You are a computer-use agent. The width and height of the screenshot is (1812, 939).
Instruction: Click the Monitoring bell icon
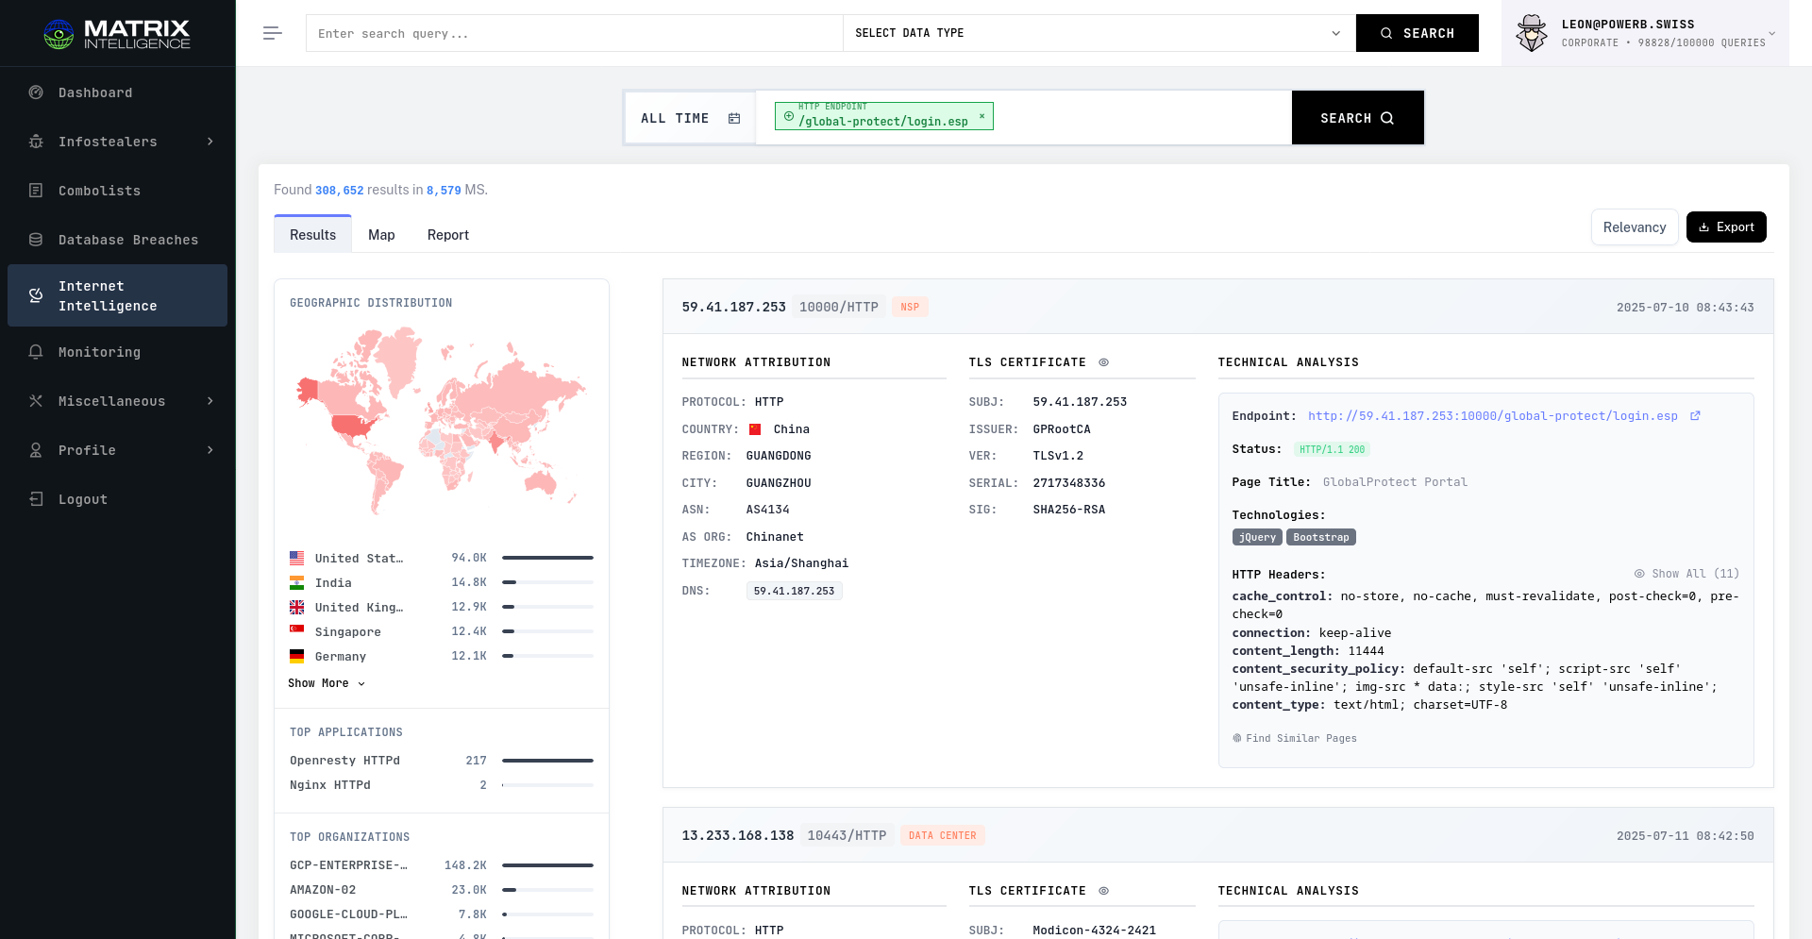point(36,352)
